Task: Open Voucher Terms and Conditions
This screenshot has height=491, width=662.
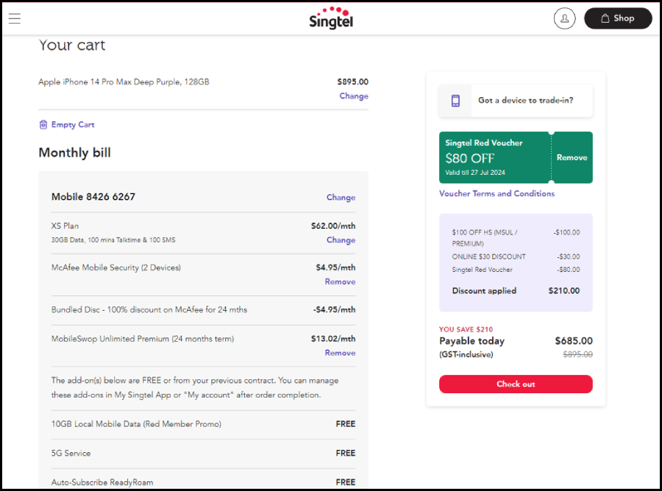Action: click(x=497, y=193)
